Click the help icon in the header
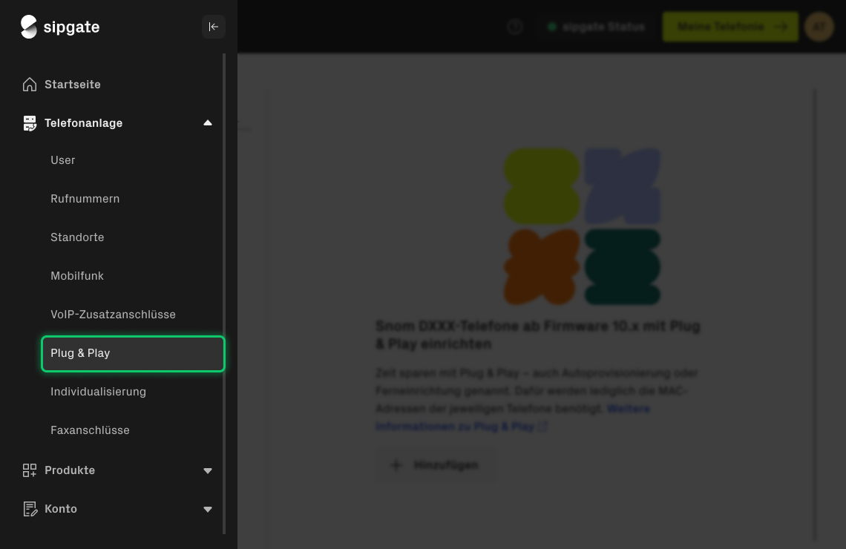 coord(515,27)
